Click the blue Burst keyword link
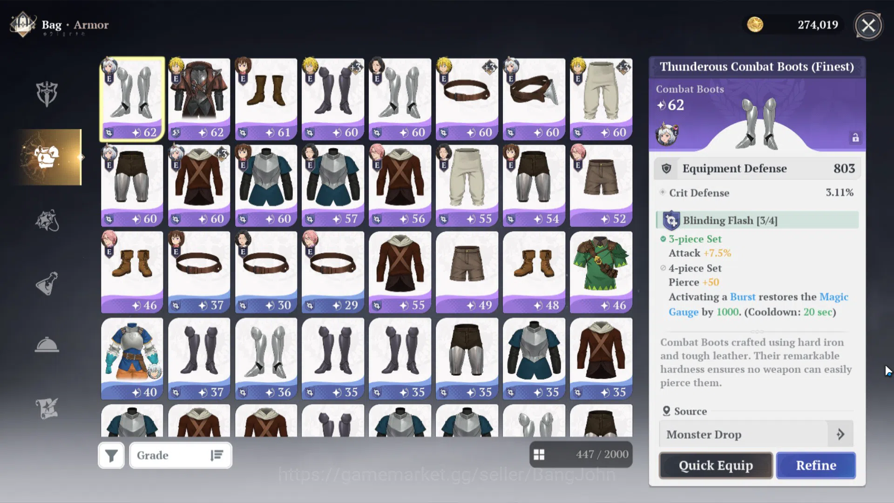 point(743,297)
